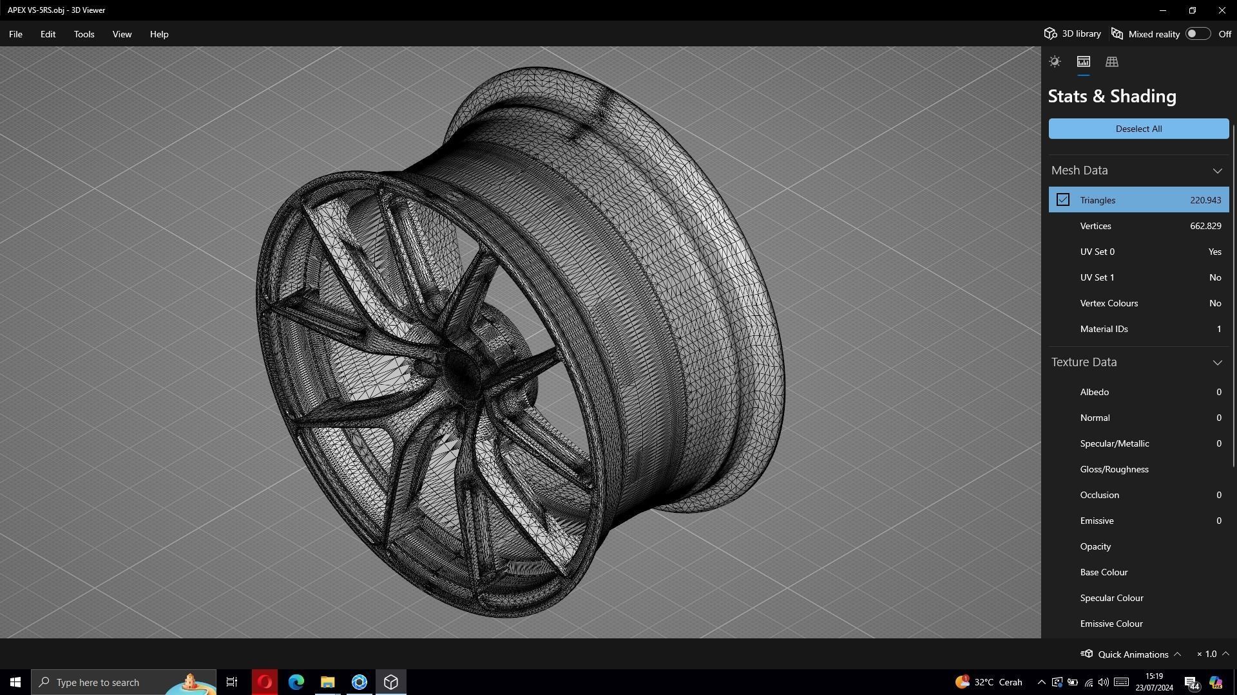Open Opera browser from the taskbar
Image resolution: width=1237 pixels, height=695 pixels.
pyautogui.click(x=264, y=682)
